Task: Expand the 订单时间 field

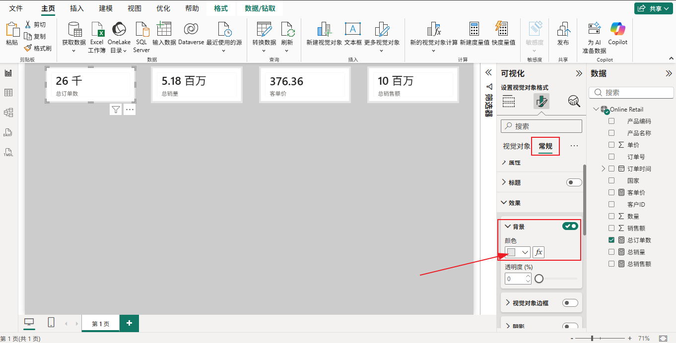Action: [x=604, y=169]
